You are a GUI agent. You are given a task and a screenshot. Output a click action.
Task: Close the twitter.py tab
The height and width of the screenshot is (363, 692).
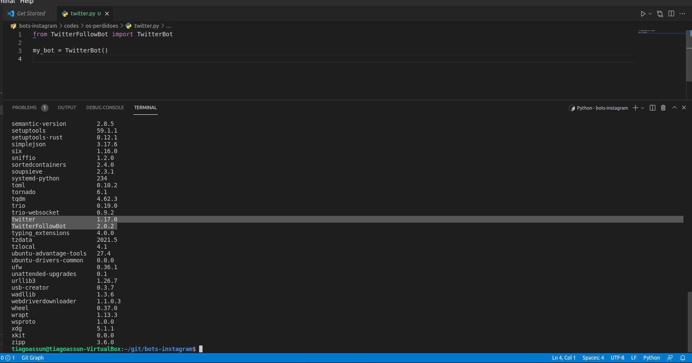tap(107, 14)
